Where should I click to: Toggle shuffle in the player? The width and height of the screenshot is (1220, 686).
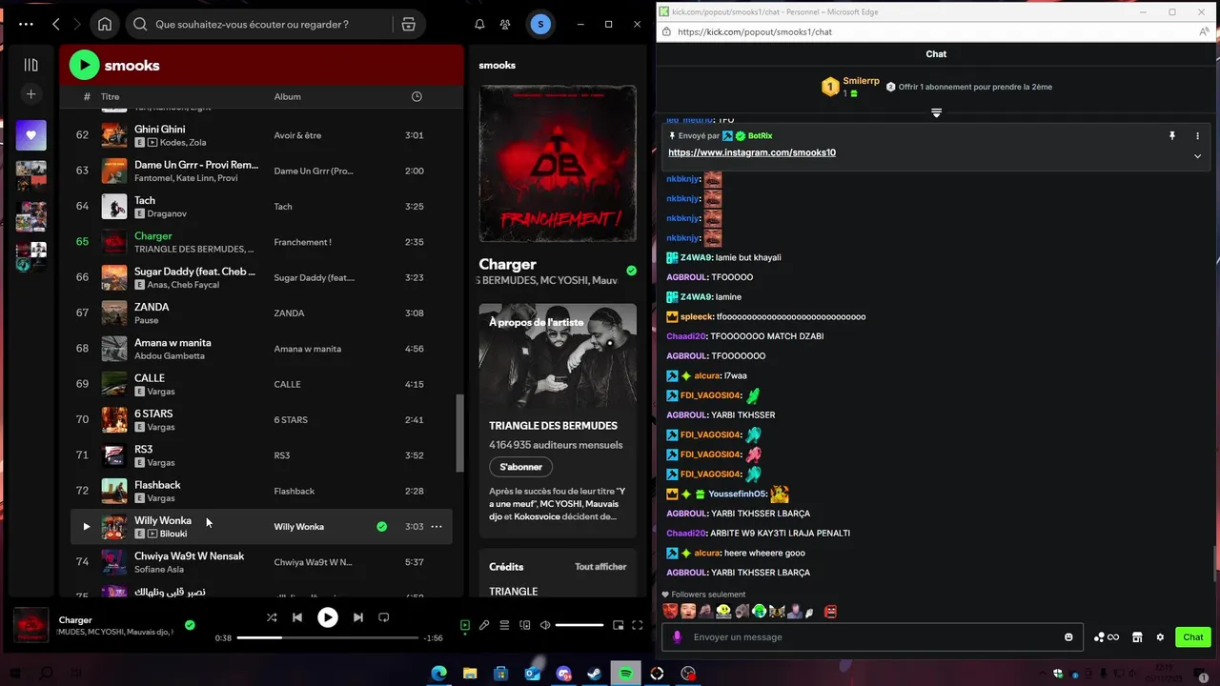point(272,617)
